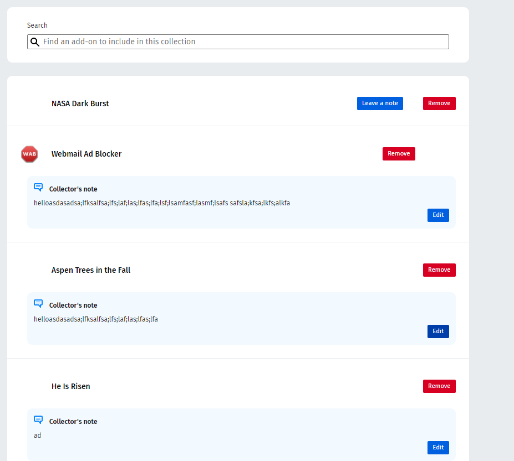
Task: Open the He Is Risen title
Action: 70,386
